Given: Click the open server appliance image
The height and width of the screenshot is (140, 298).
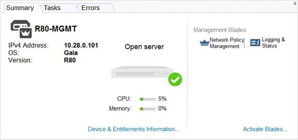Looking at the screenshot, I should [142, 72].
